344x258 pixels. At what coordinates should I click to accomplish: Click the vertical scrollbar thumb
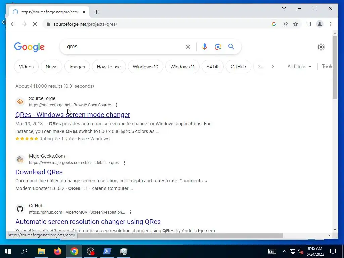tap(335, 67)
